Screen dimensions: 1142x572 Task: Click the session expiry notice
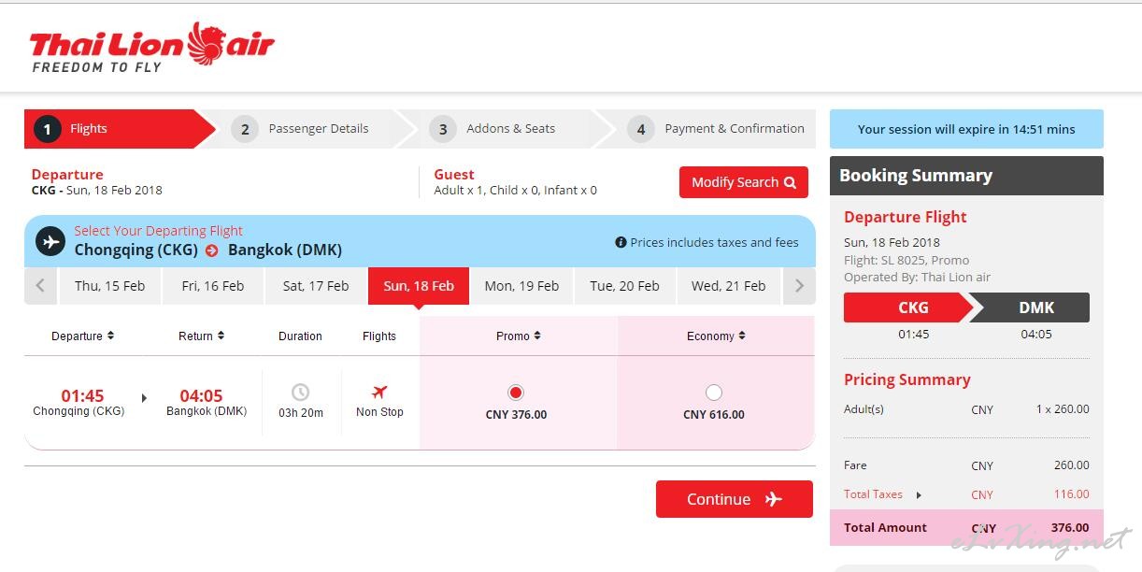[966, 129]
